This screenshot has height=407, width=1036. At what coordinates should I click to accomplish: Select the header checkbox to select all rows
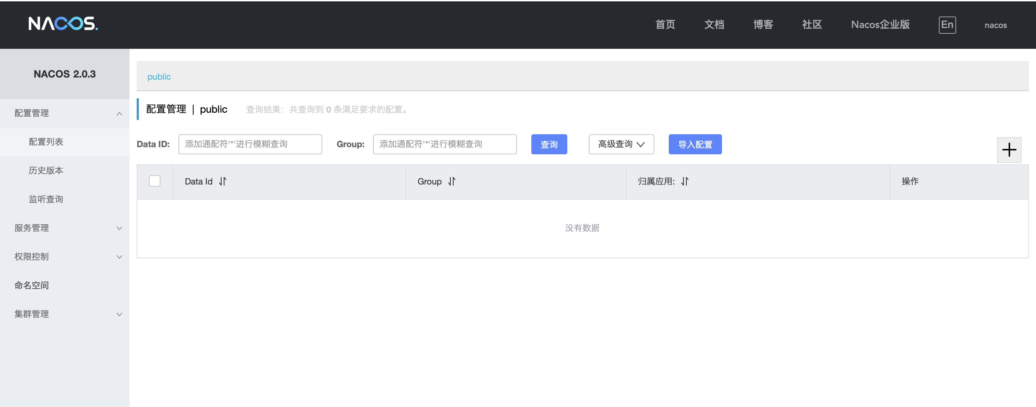154,181
